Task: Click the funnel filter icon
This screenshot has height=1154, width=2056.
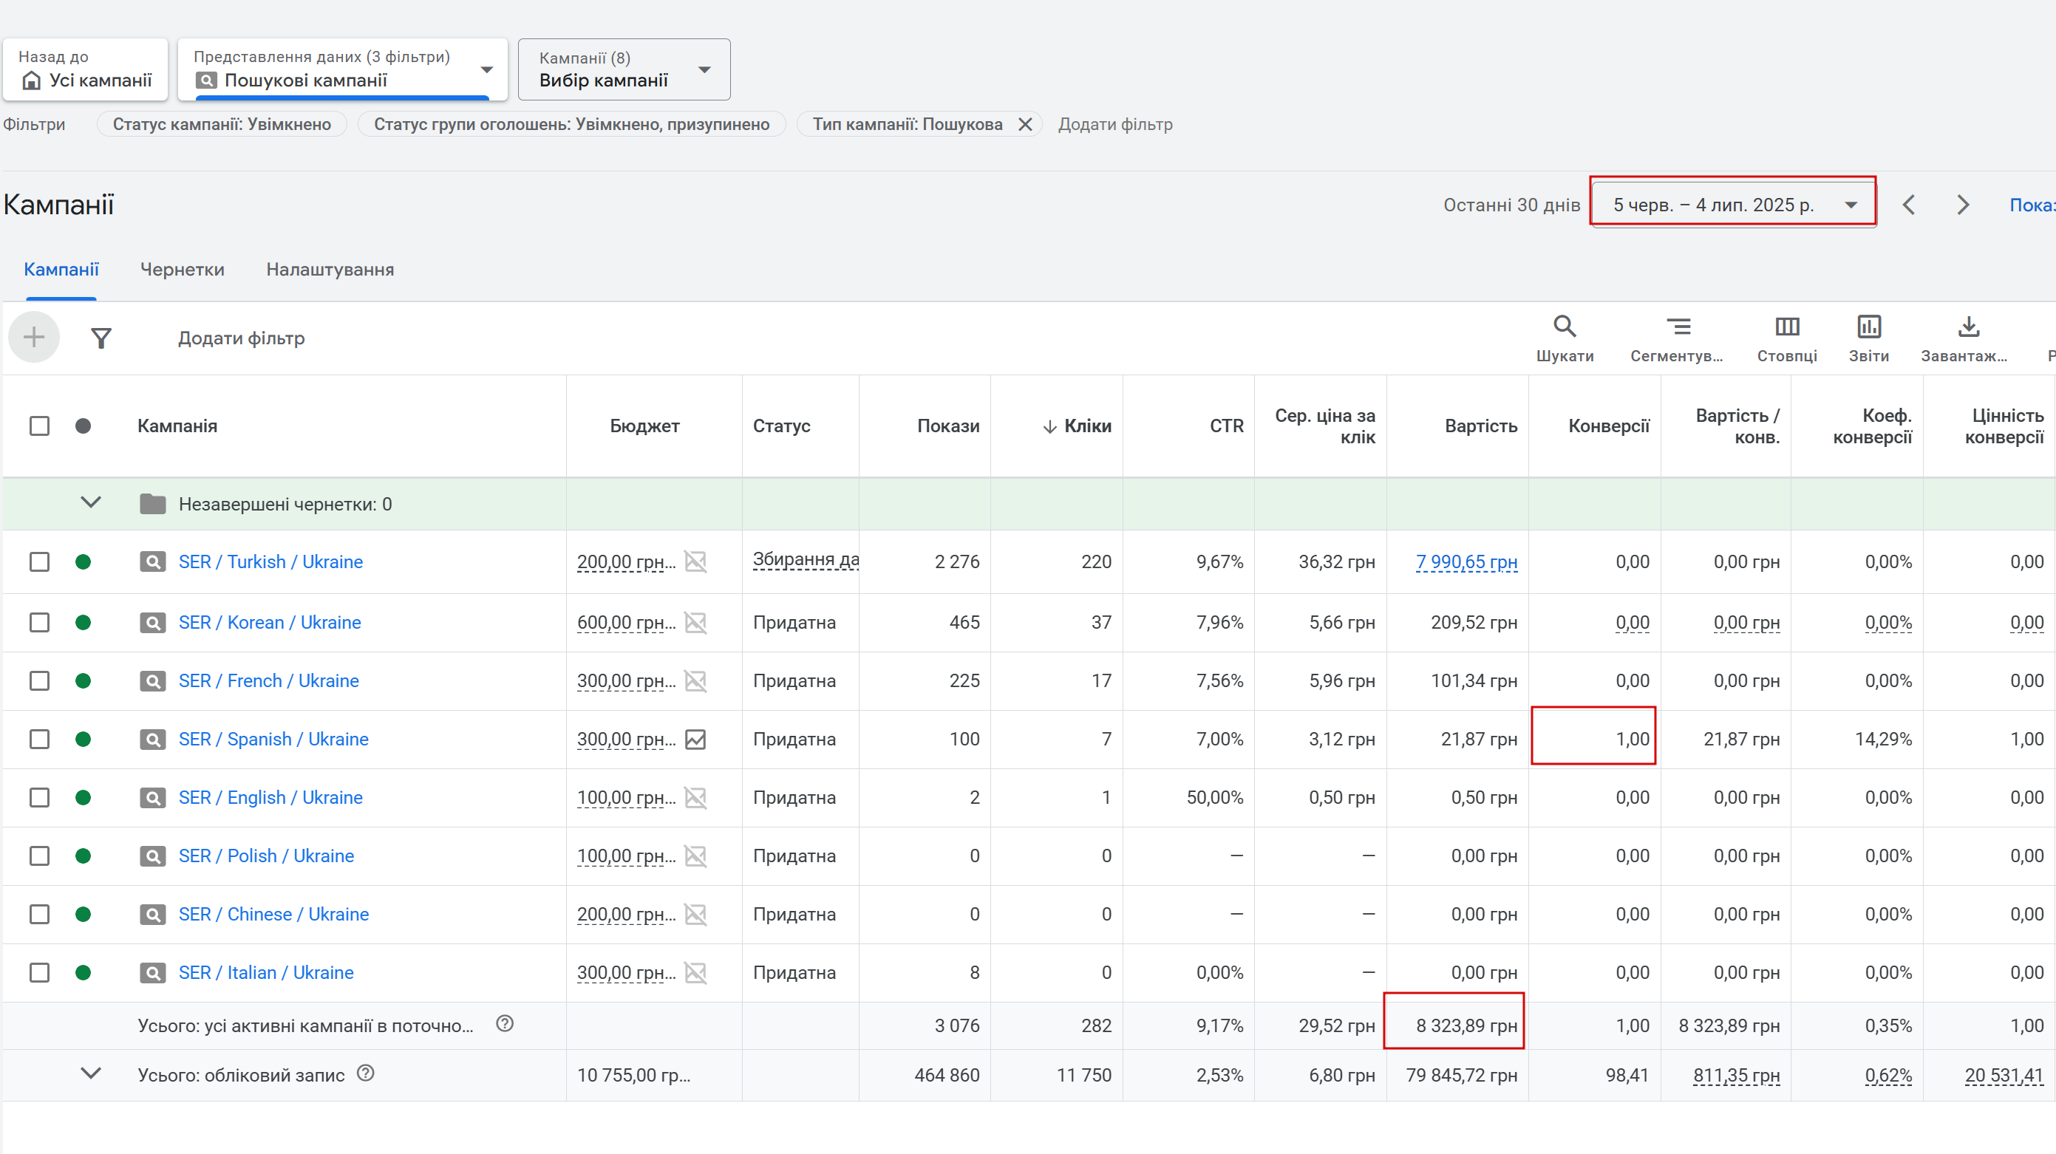Action: [101, 338]
